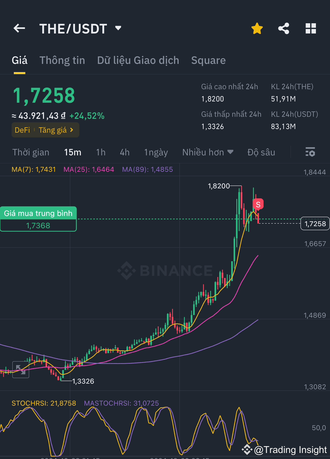Switch to the Thông tin tab
The height and width of the screenshot is (459, 330).
[62, 60]
